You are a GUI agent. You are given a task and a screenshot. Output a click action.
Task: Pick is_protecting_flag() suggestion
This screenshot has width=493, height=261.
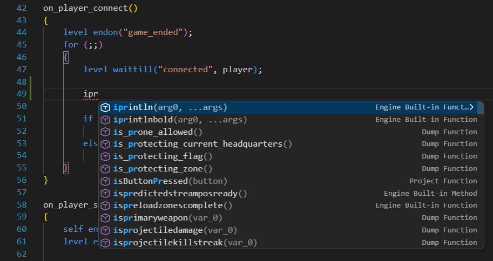pos(288,156)
